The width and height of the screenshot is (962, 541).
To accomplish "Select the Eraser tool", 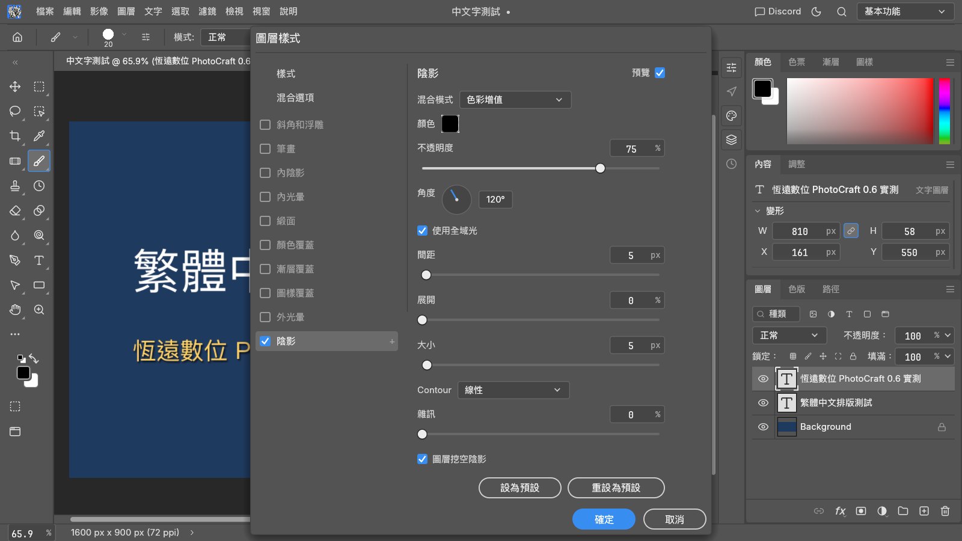I will (x=15, y=210).
